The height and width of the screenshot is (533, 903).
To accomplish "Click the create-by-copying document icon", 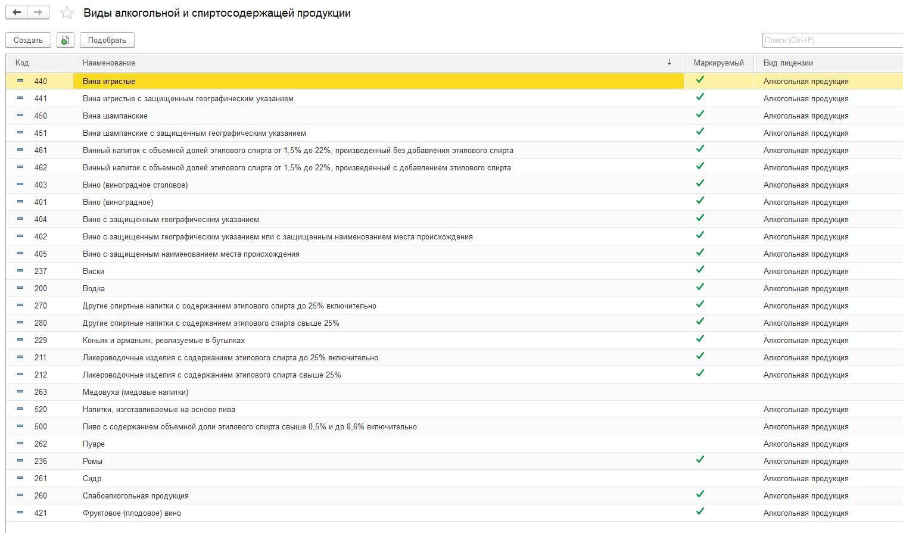I will 65,40.
